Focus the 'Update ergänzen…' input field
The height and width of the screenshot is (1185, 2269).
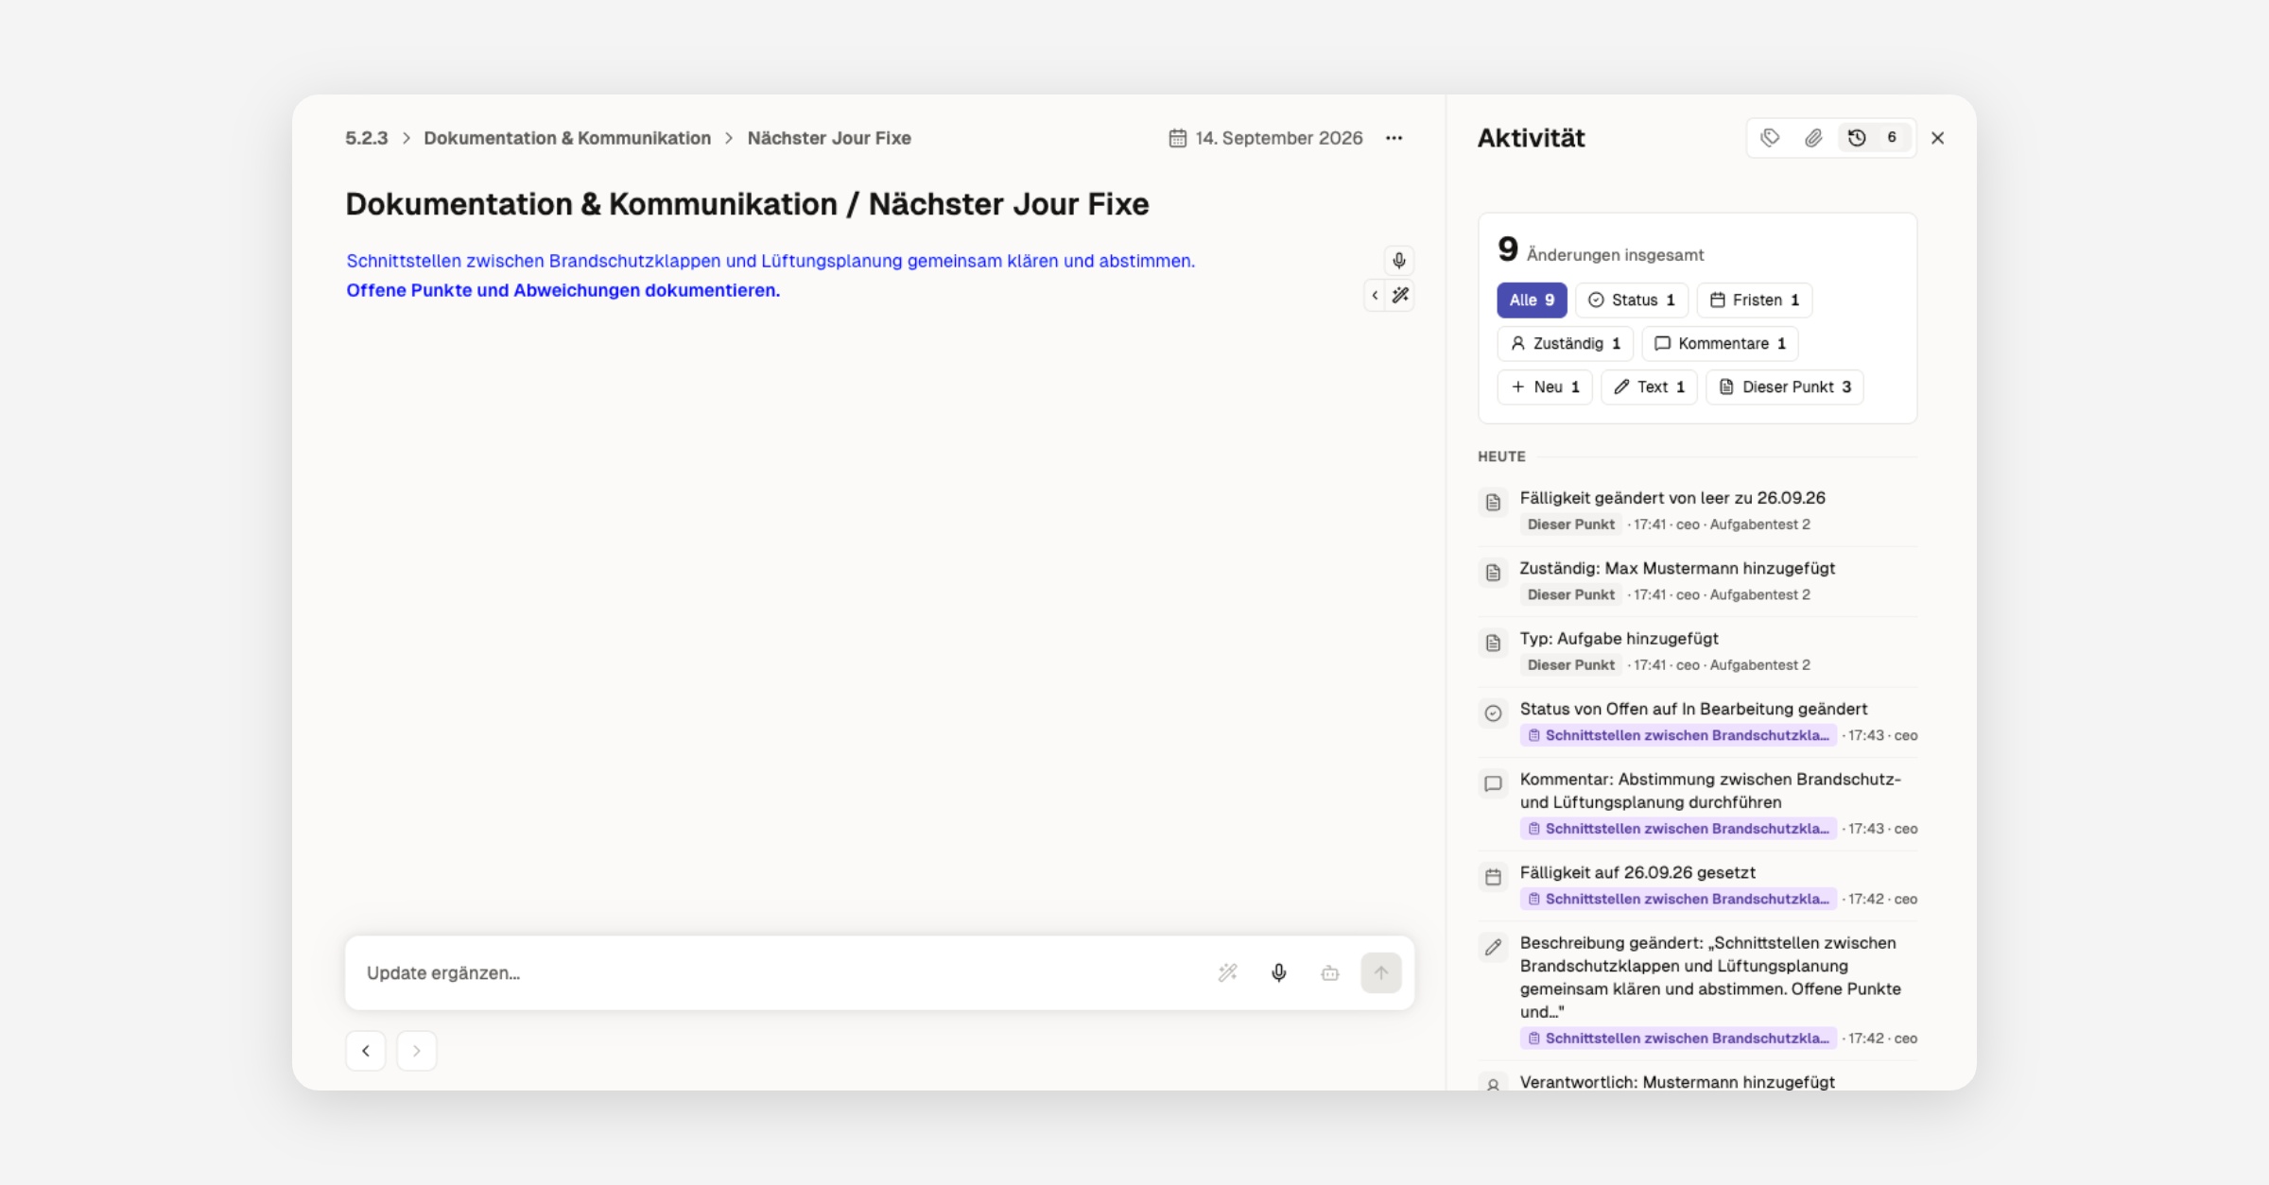(x=780, y=972)
